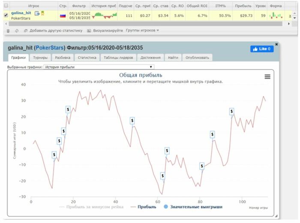
Task: Click the right scroll arrow under the table
Action: point(289,24)
